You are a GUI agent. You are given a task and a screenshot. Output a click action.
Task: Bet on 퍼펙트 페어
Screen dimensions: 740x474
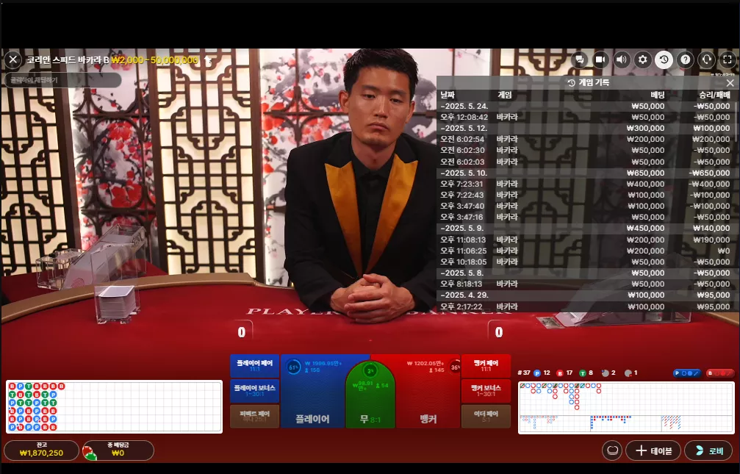254,416
